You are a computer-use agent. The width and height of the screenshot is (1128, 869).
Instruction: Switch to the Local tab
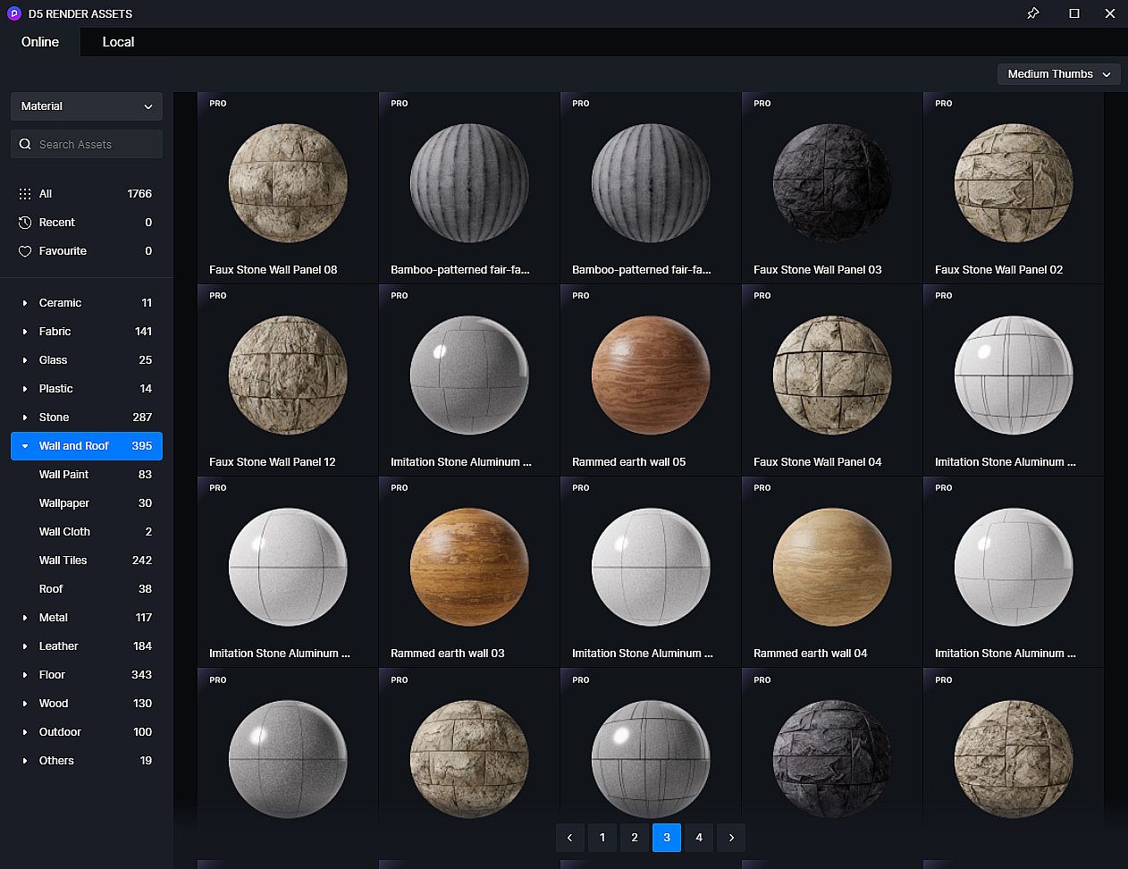[x=118, y=42]
